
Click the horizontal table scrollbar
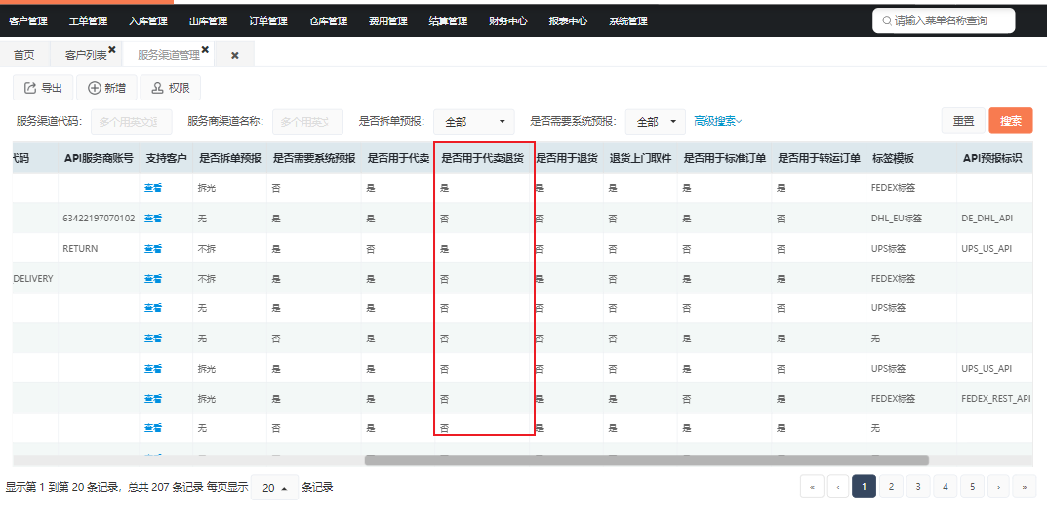click(646, 459)
